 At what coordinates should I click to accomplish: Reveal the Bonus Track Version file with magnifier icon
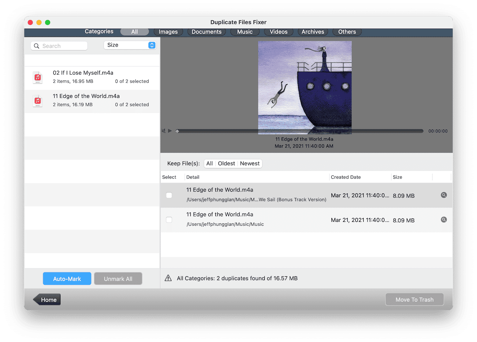[x=444, y=195]
